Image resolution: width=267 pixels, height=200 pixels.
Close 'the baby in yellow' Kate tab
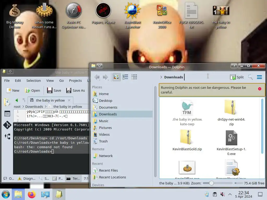69,100
